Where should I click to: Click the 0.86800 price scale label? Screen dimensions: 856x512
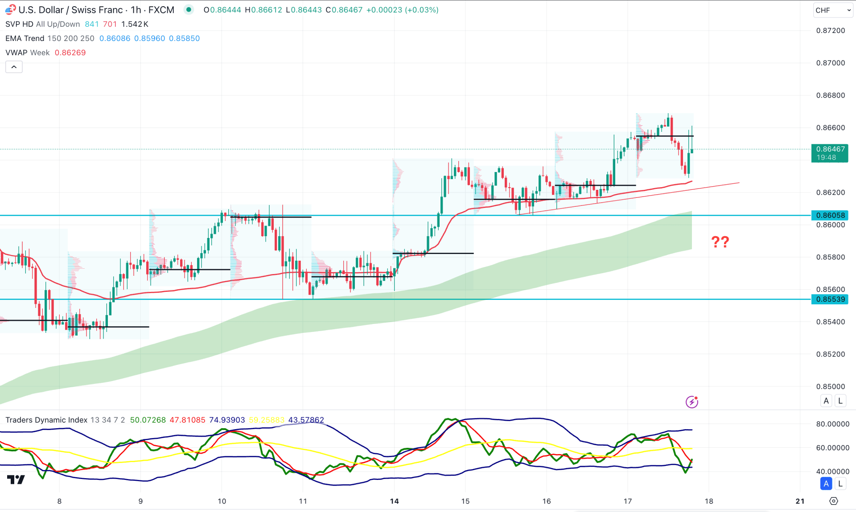(830, 95)
